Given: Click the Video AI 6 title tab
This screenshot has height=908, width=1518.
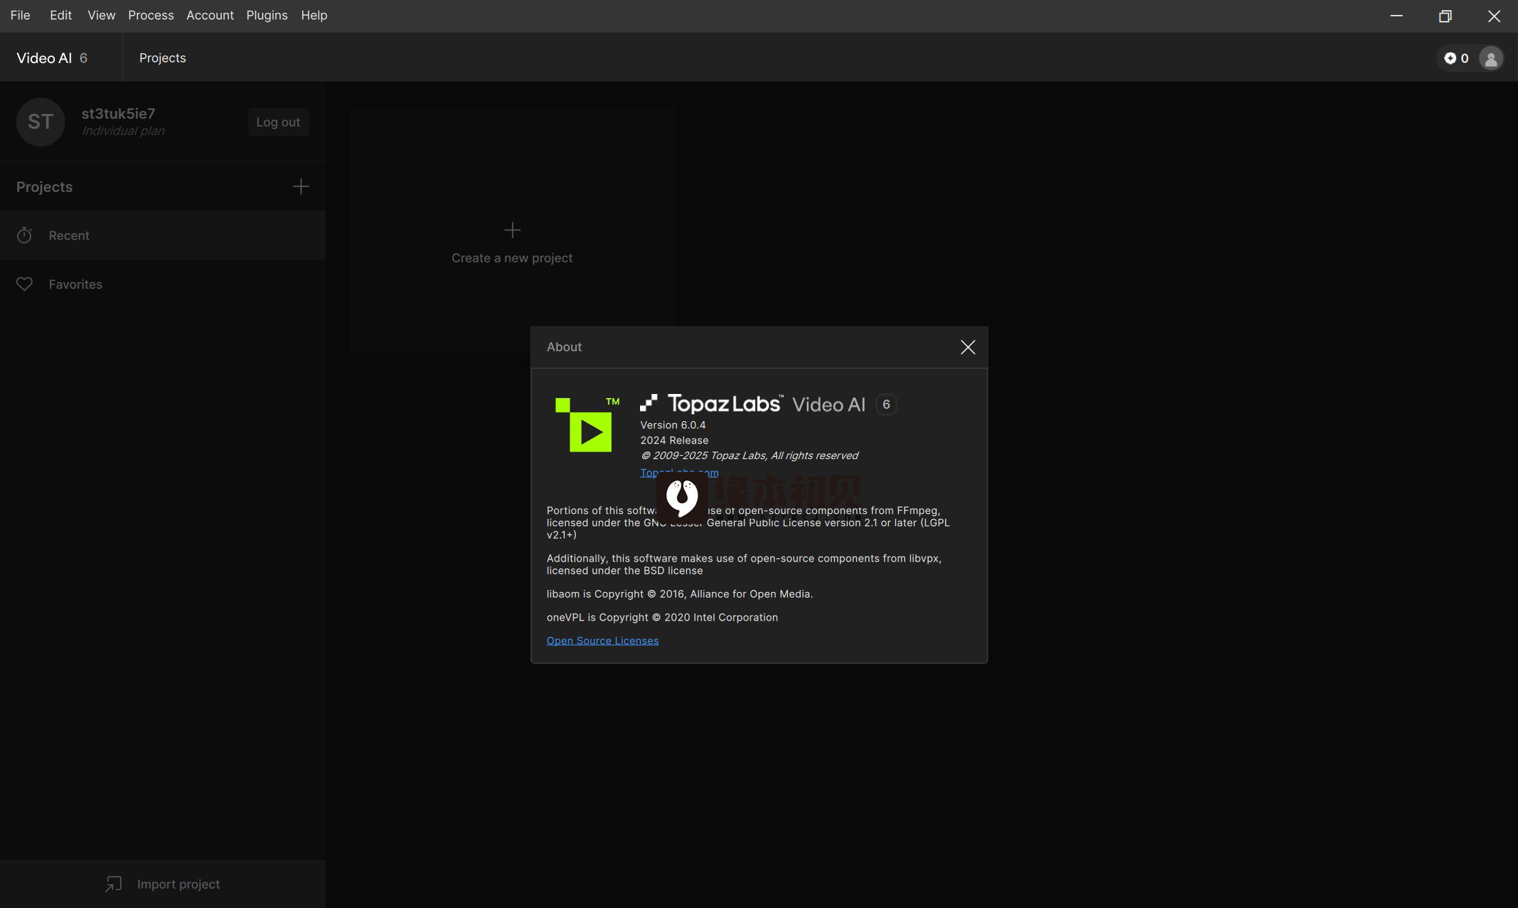Looking at the screenshot, I should click(52, 58).
